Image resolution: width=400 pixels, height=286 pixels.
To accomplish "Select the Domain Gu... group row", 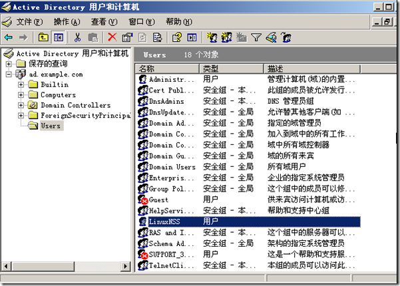I will pyautogui.click(x=249, y=156).
